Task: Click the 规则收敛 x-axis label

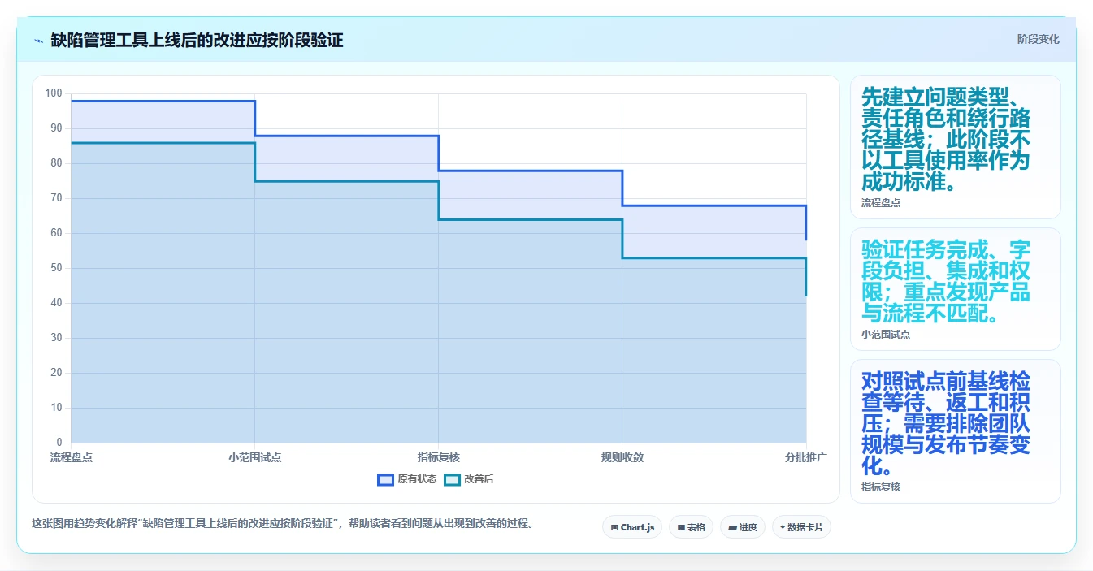Action: [622, 457]
